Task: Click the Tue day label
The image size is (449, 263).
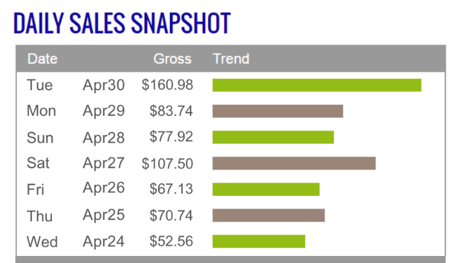Action: [40, 85]
